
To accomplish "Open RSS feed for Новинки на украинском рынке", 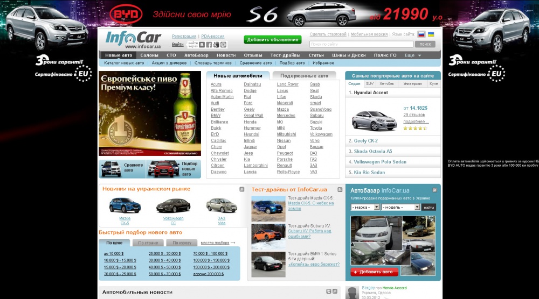I will [x=241, y=189].
